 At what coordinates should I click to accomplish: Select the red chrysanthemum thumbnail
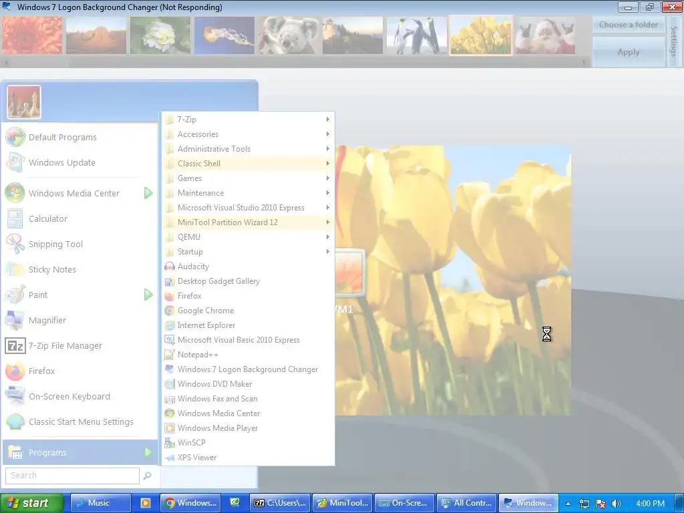click(x=32, y=35)
